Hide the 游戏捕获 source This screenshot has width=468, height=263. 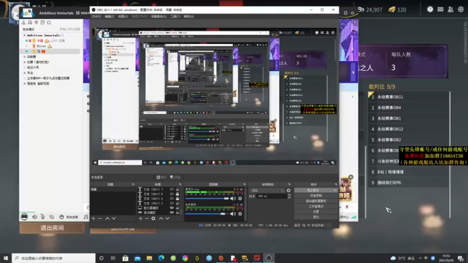tap(171, 213)
